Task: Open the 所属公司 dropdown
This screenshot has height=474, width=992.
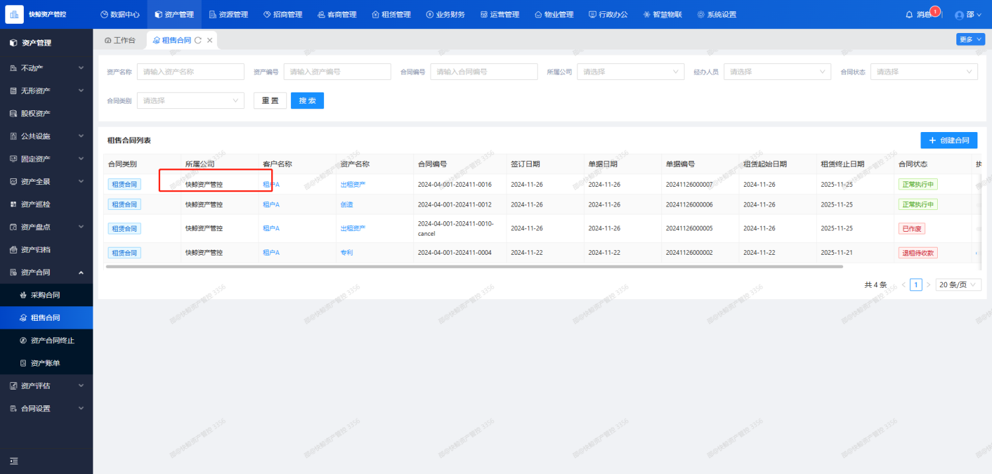Action: pyautogui.click(x=631, y=71)
